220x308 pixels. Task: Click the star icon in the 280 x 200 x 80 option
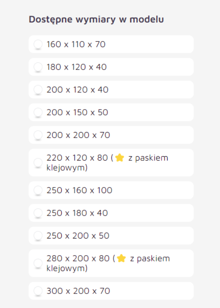tap(121, 258)
